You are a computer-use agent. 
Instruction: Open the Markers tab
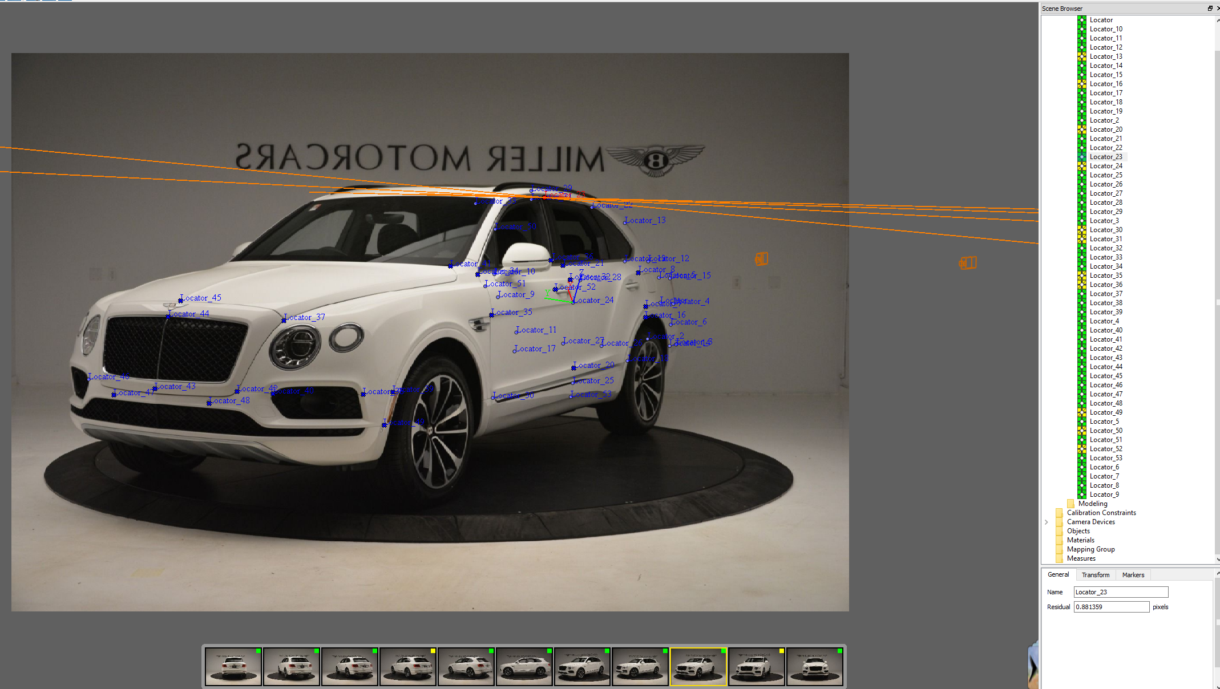1133,575
